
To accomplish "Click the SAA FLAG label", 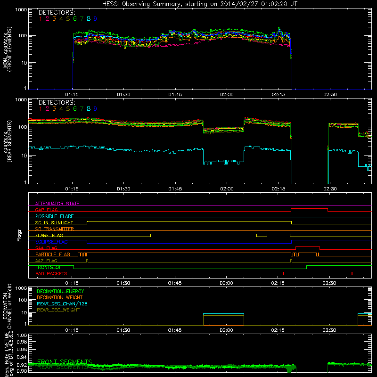I will click(46, 248).
